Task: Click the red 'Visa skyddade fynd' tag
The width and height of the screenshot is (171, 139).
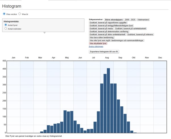Action: pos(98,43)
